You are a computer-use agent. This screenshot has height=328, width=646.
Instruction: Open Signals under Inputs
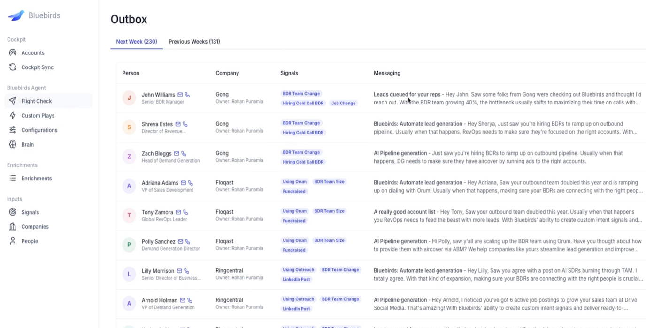30,212
